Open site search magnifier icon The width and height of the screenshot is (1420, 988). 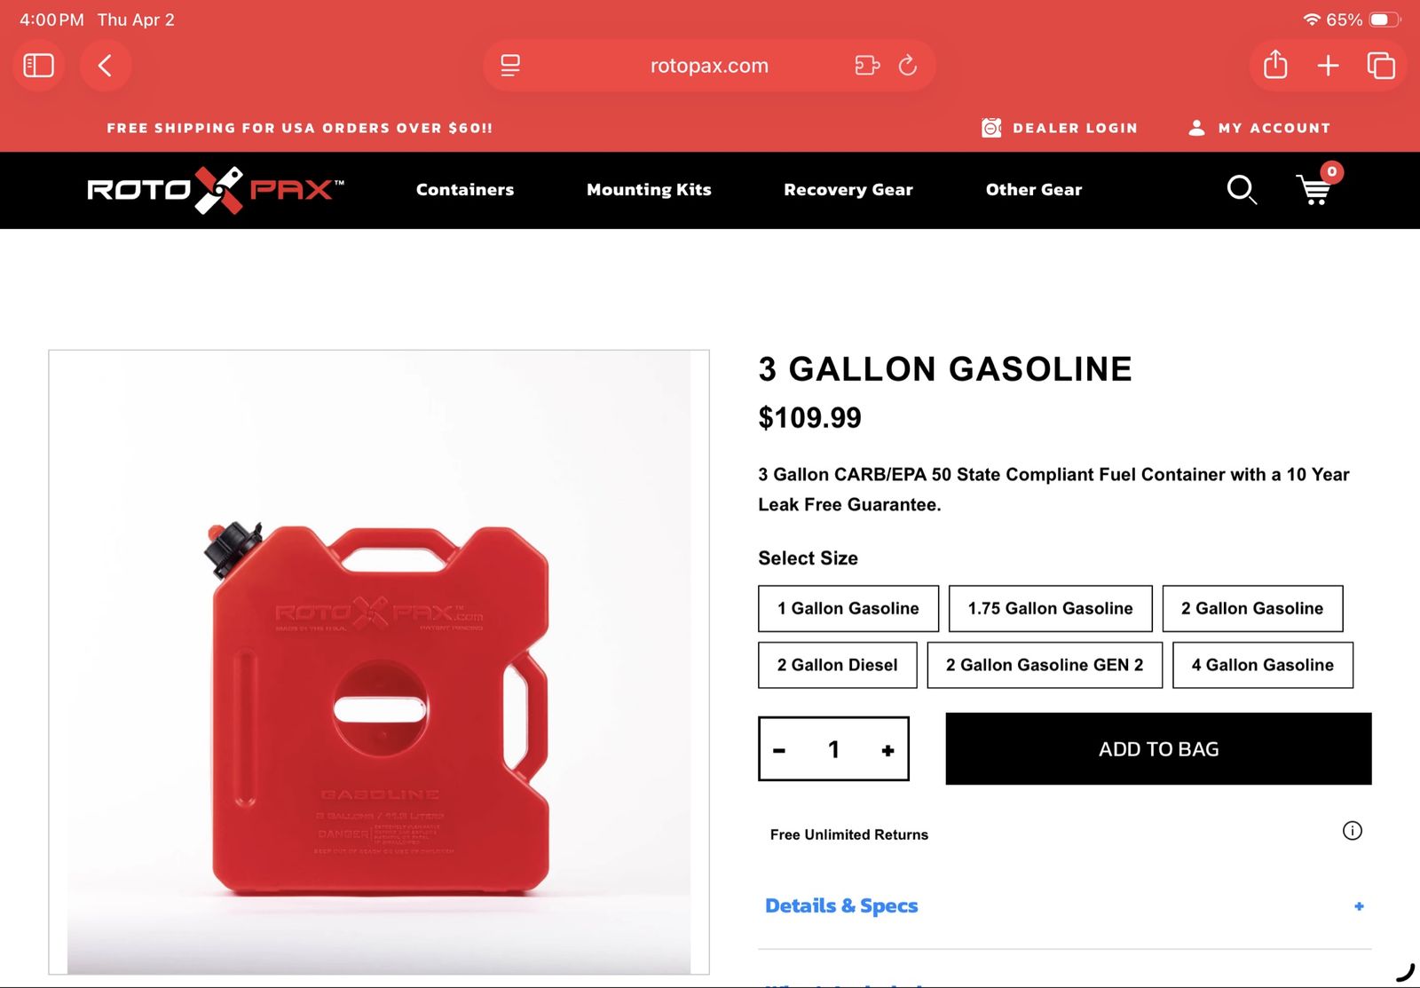pos(1242,190)
